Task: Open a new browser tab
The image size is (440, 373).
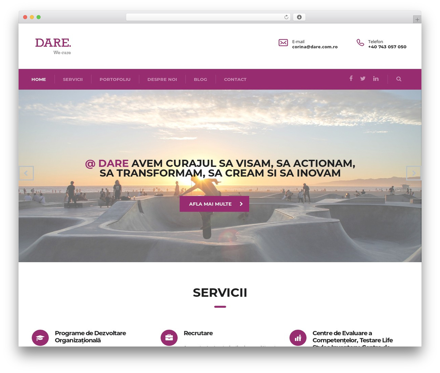Action: coord(417,20)
